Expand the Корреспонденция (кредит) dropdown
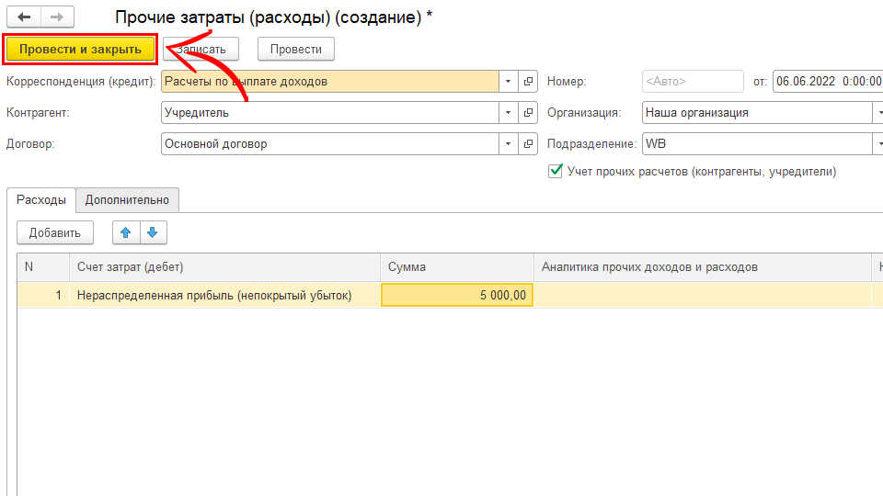883x496 pixels. (x=509, y=81)
